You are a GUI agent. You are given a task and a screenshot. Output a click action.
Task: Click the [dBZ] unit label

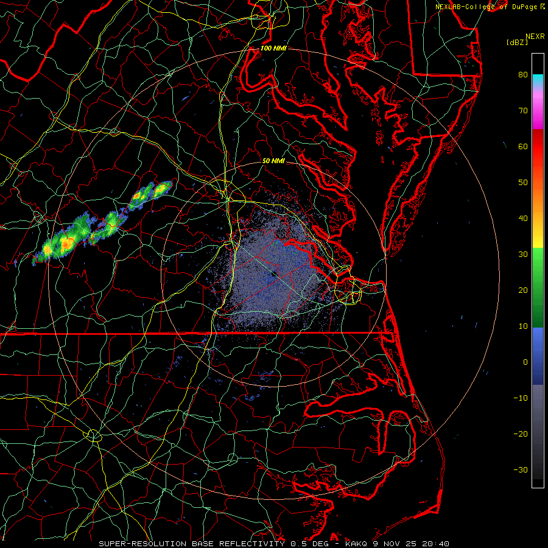click(x=517, y=43)
